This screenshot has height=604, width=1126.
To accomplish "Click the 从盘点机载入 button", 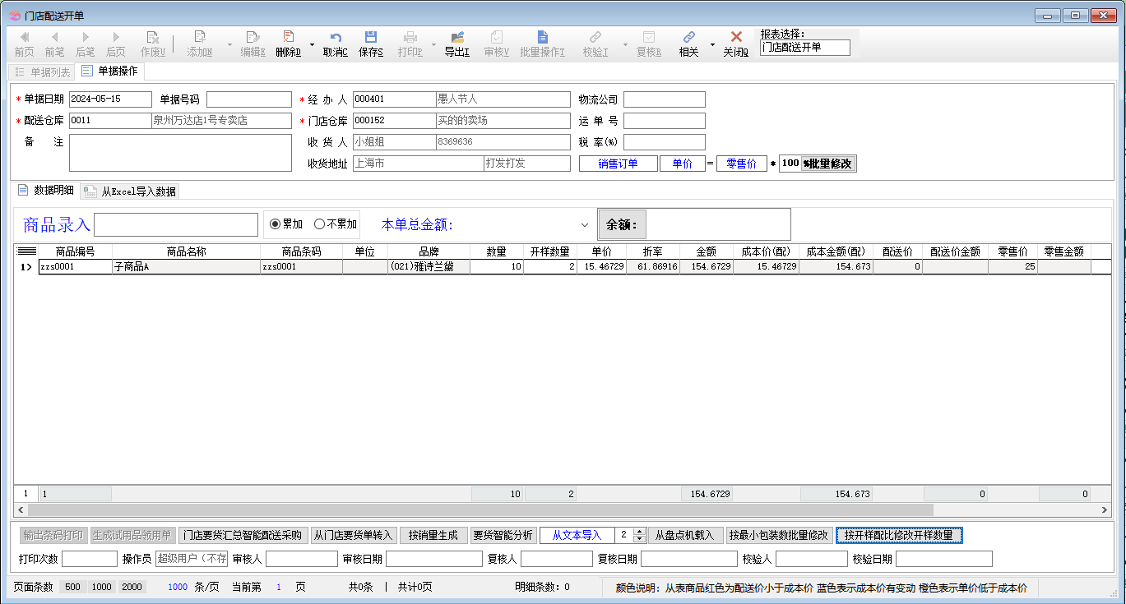I will coord(684,535).
